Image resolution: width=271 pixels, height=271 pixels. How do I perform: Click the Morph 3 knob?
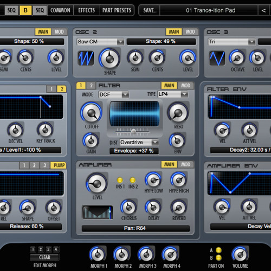[x=146, y=254]
